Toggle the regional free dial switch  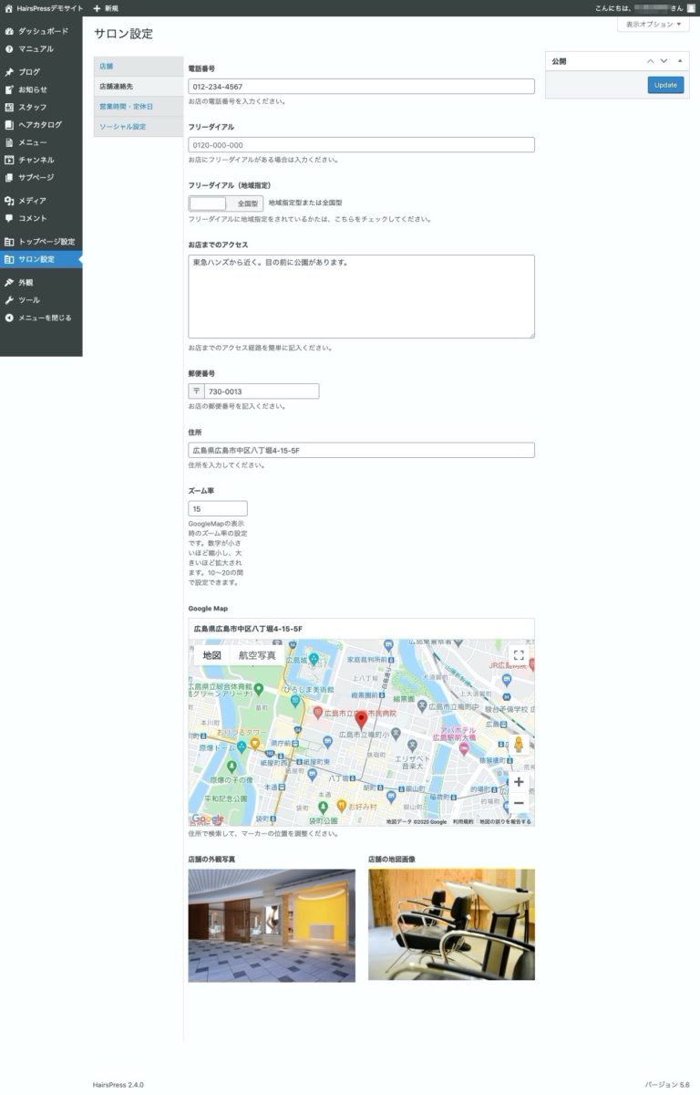[x=225, y=203]
